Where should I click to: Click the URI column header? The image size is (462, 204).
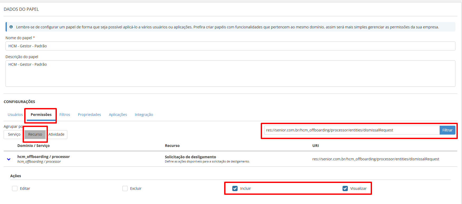315,146
